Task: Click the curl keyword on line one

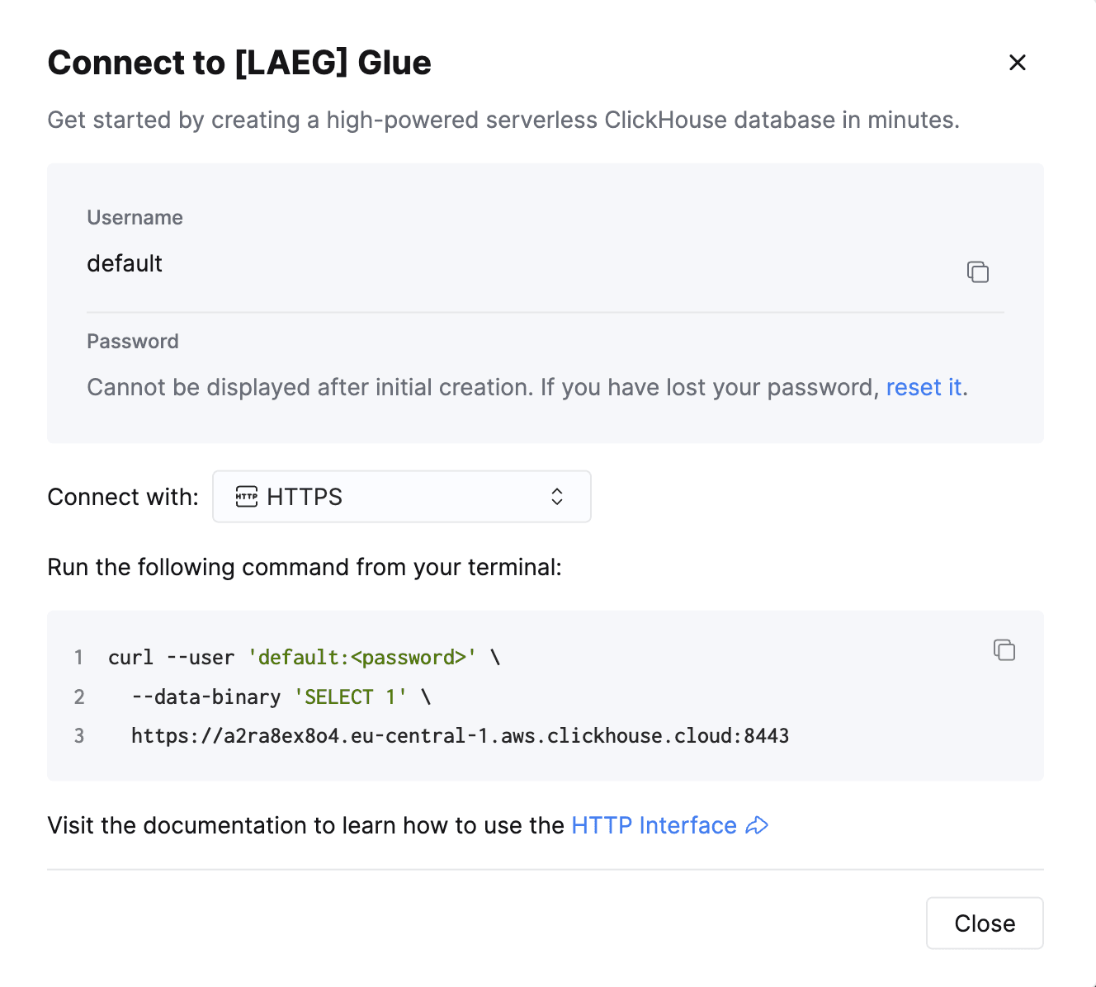Action: click(130, 657)
